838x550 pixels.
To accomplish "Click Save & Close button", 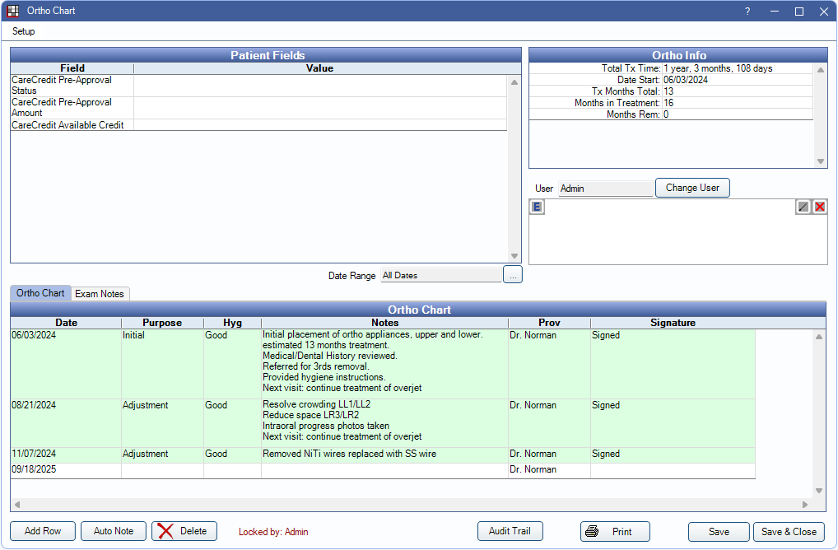I will (x=789, y=532).
